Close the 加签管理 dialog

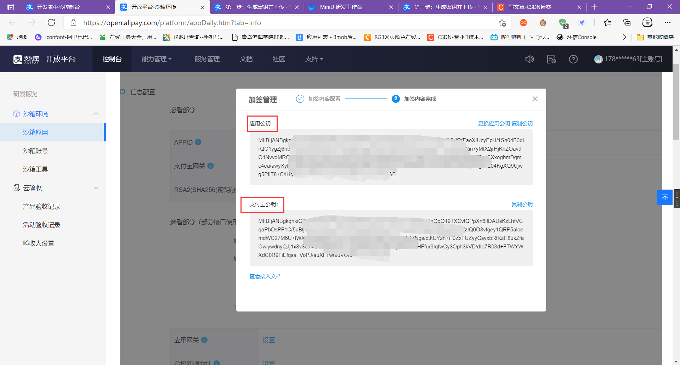tap(535, 99)
